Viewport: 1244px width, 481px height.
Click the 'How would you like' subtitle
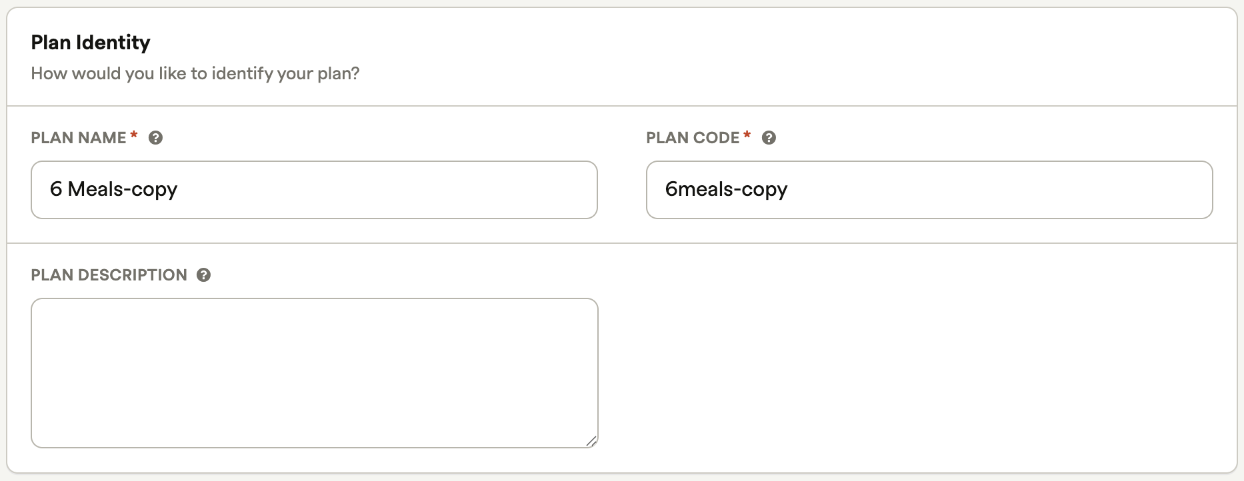109,73
